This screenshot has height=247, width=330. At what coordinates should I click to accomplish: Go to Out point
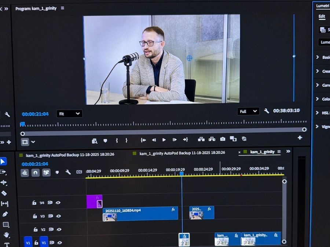[185, 139]
